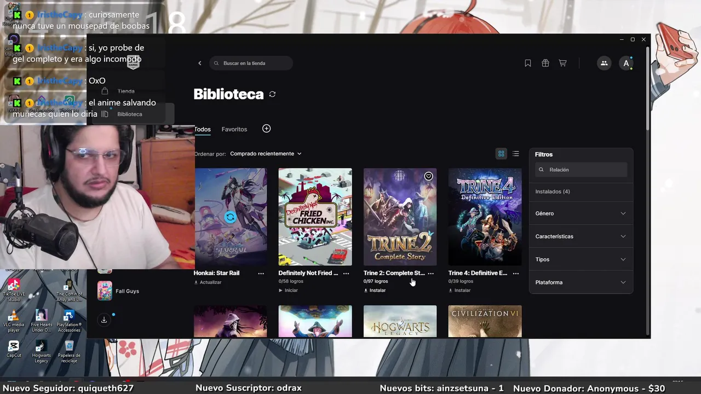Image resolution: width=701 pixels, height=394 pixels.
Task: Open options menu for Honkai: Star Rail
Action: click(261, 273)
